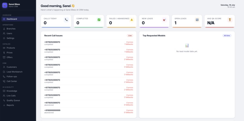Image resolution: width=244 pixels, height=121 pixels.
Task: Click the Good morning, Sanei greeting
Action: click(x=58, y=6)
